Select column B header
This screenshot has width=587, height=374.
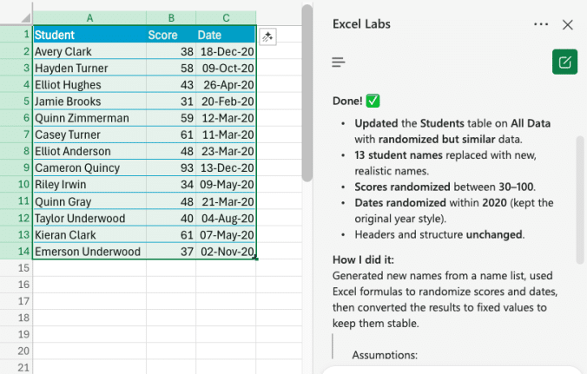pos(171,17)
